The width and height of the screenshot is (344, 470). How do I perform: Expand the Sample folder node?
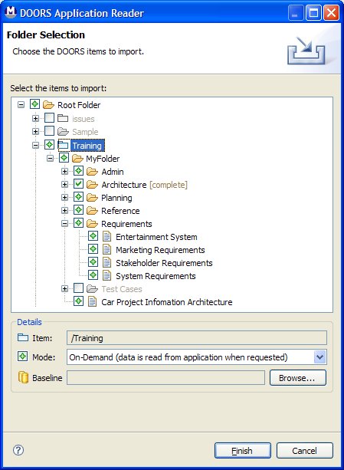pos(36,131)
